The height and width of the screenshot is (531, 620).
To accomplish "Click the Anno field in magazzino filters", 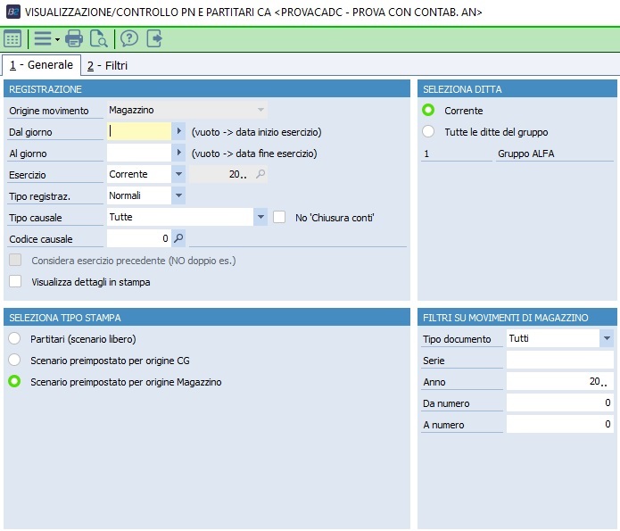I will click(560, 381).
